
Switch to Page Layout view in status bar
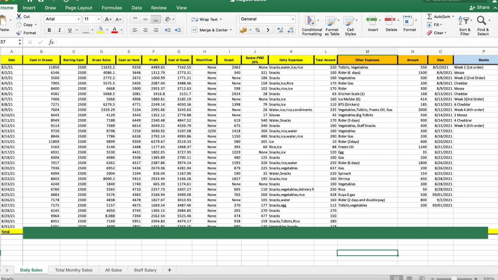point(409,278)
